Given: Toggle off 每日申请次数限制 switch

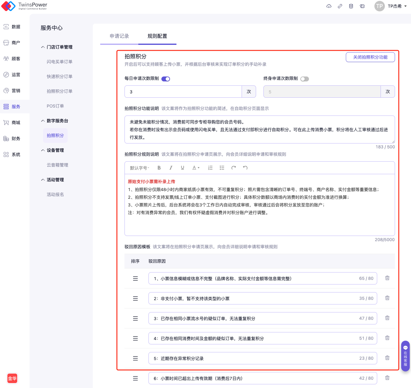Looking at the screenshot, I should pyautogui.click(x=166, y=79).
